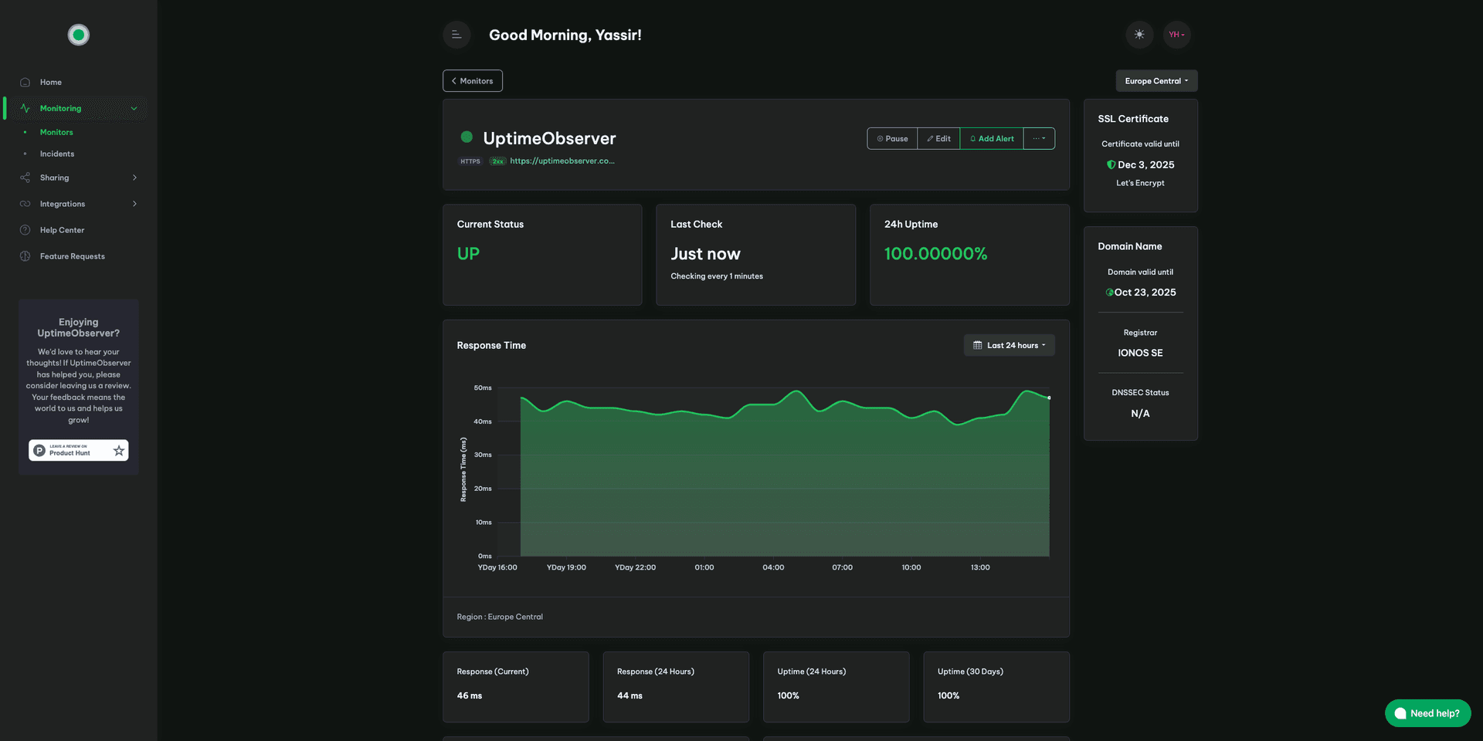
Task: Click the 44 ms 24-hour response value
Action: [x=630, y=695]
